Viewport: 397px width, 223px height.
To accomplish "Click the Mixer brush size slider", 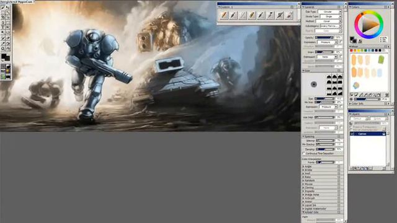I will [367, 99].
